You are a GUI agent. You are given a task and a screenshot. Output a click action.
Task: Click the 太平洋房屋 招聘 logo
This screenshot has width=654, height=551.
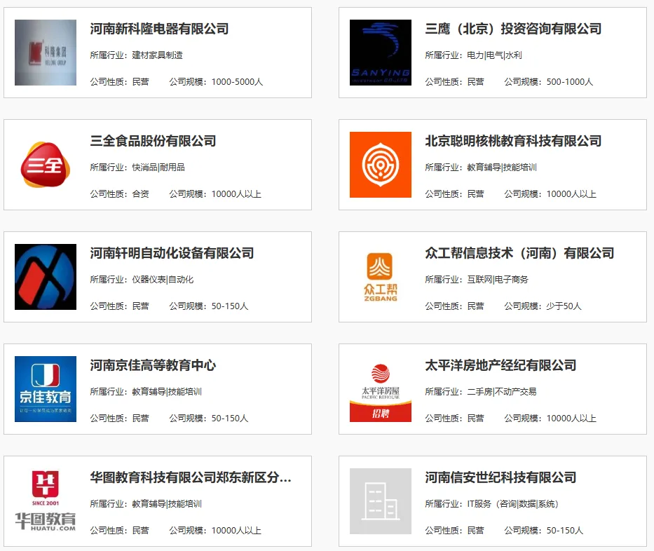click(381, 392)
